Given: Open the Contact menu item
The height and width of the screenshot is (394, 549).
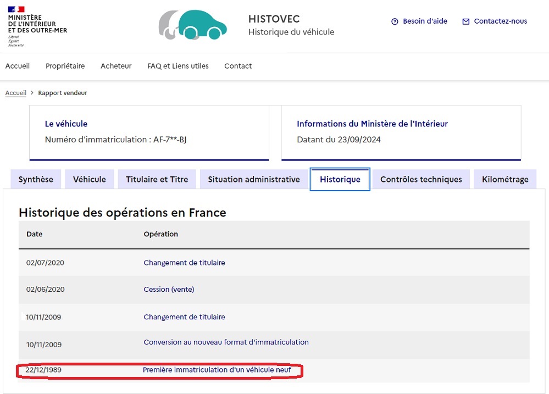Looking at the screenshot, I should [x=238, y=66].
